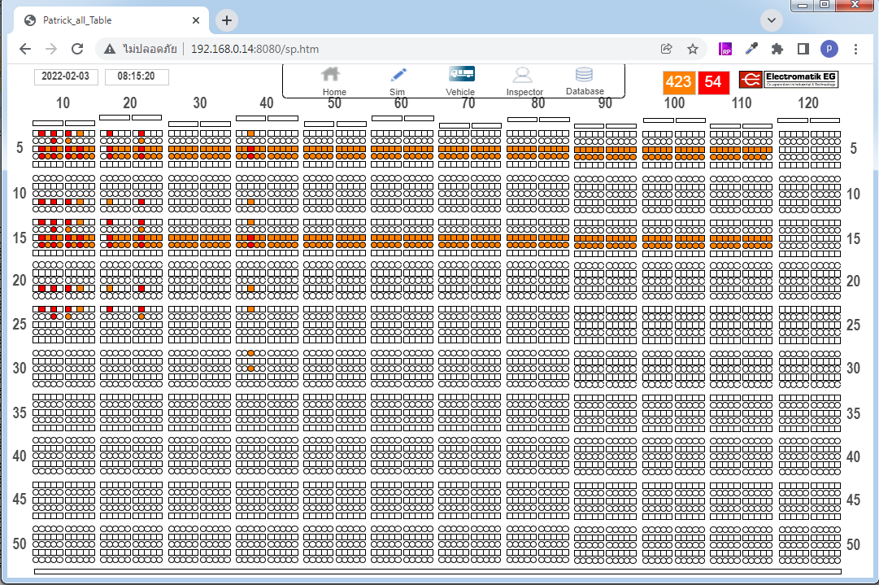Click the Share this page icon
Screen dimensions: 879x585
click(667, 49)
